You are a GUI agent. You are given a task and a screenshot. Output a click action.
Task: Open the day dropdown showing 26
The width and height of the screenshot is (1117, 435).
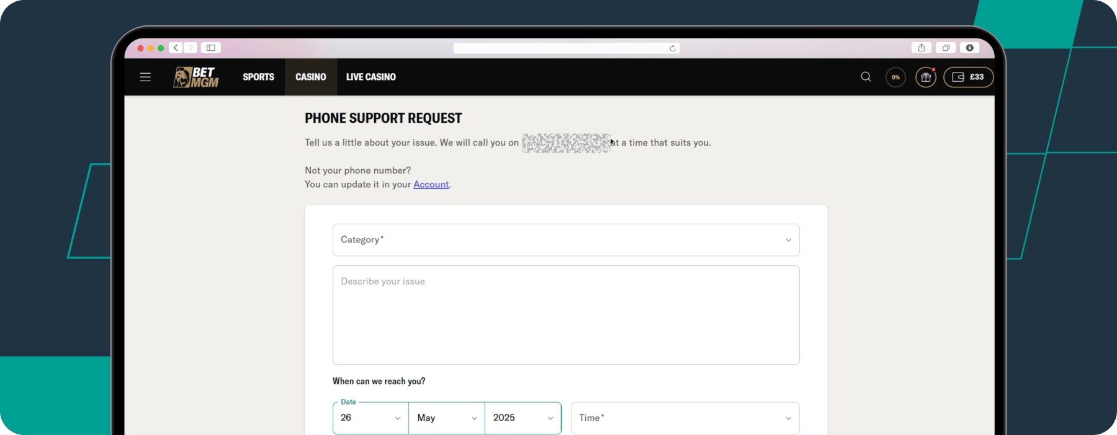point(370,418)
